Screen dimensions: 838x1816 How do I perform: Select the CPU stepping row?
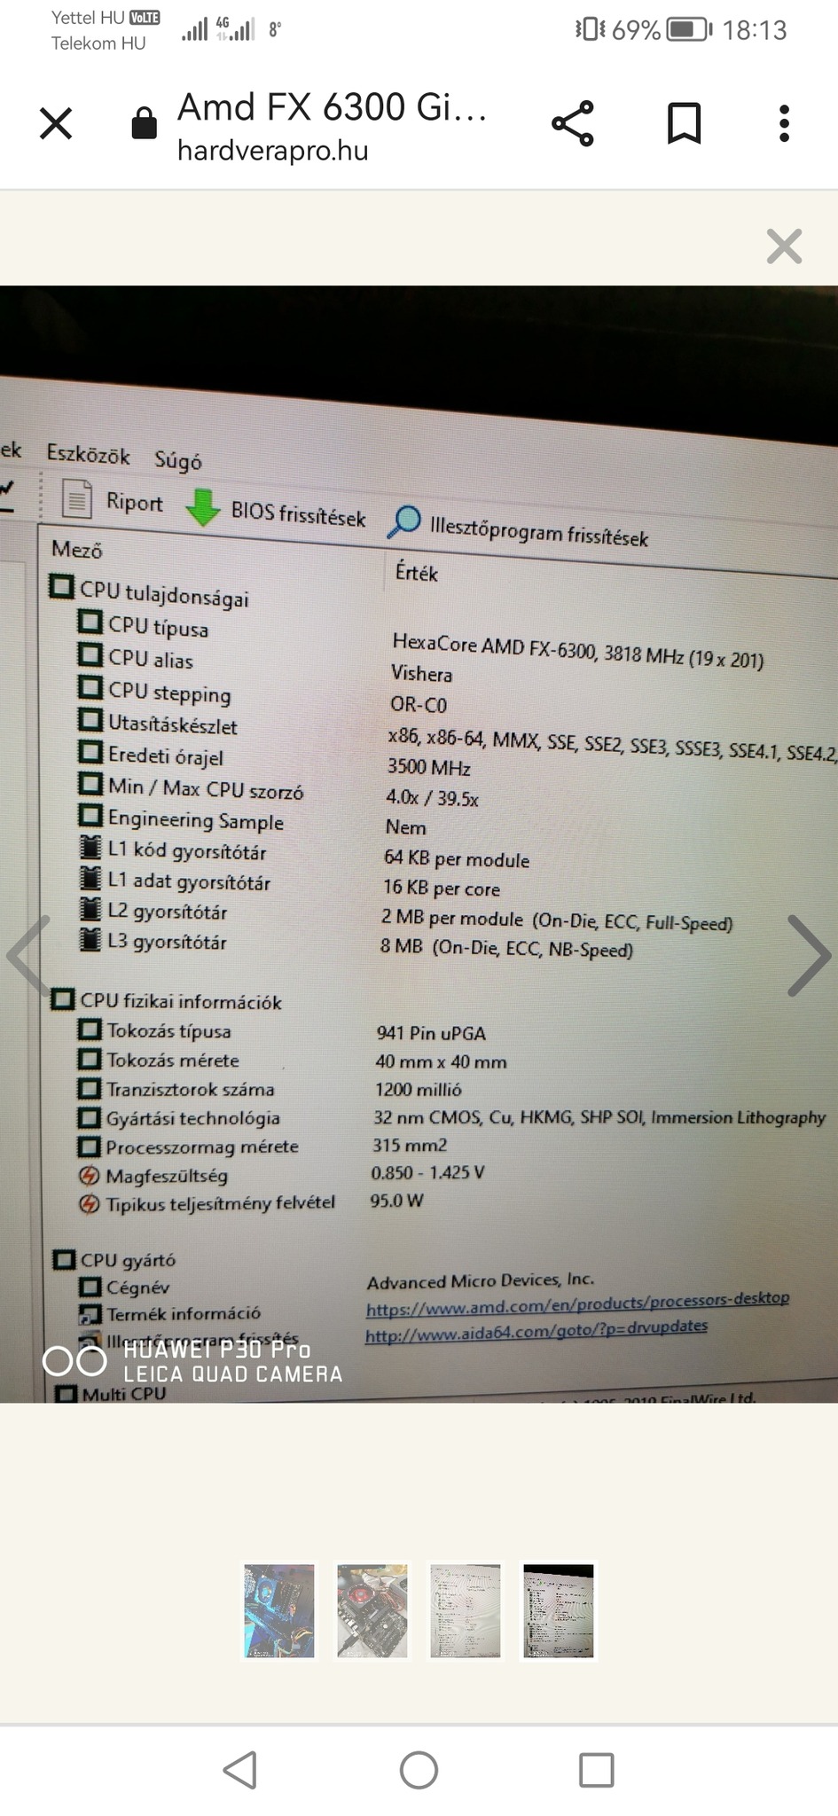[155, 691]
